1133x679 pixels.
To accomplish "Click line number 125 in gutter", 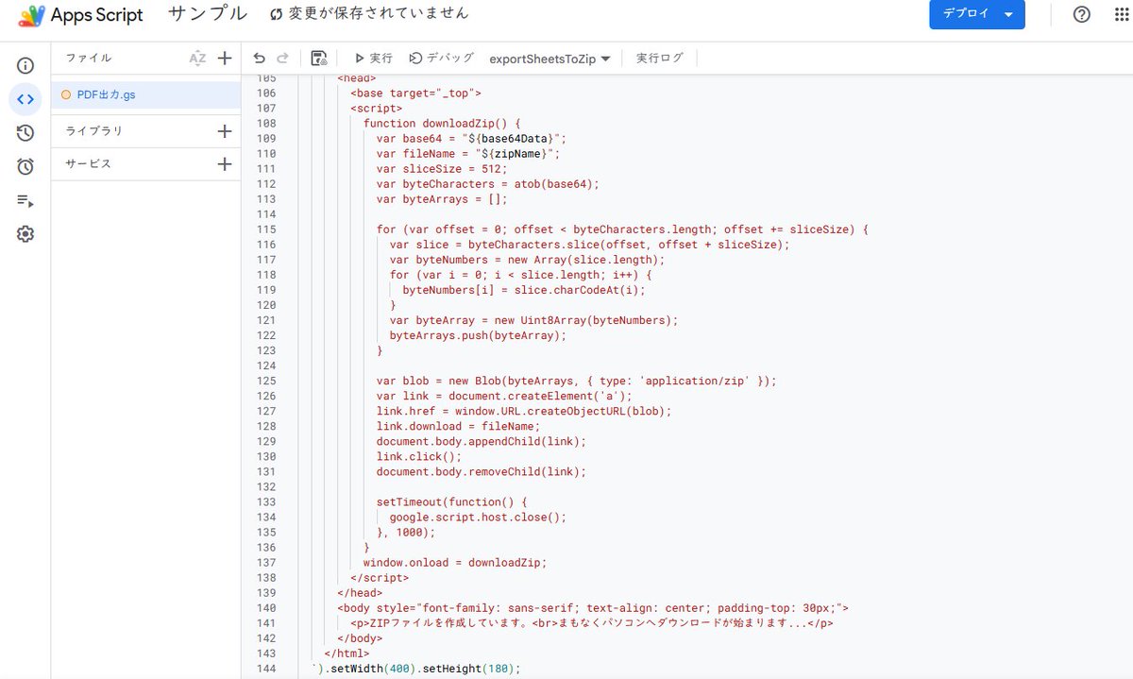I will click(265, 381).
